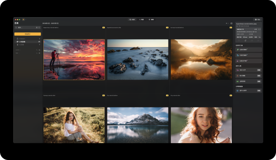Open the GenErase generative tool
Image resolution: width=276 pixels, height=160 pixels.
pyautogui.click(x=248, y=50)
